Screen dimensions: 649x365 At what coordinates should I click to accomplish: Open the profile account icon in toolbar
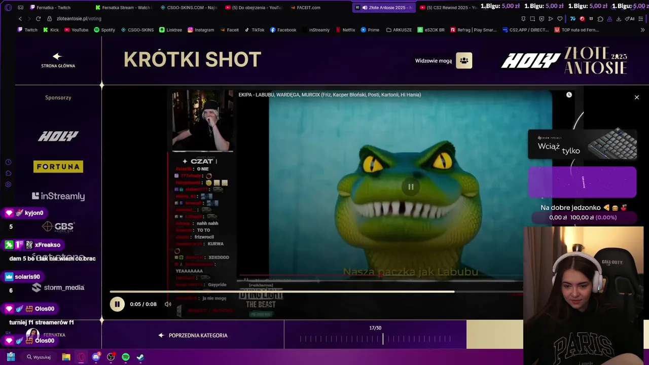[x=609, y=19]
